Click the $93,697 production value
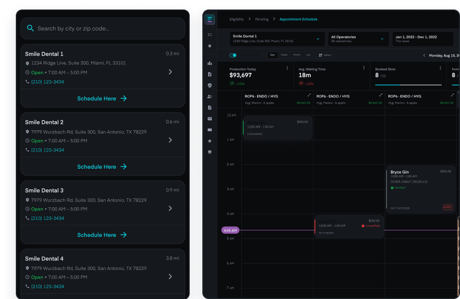 click(x=241, y=75)
